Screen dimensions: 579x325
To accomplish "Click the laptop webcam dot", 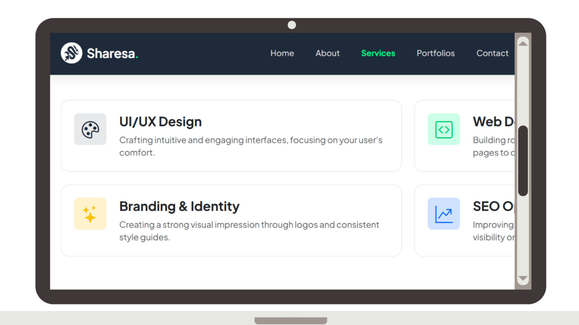I will [x=292, y=25].
